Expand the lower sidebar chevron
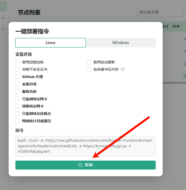 pyautogui.click(x=3, y=29)
